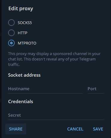This screenshot has height=138, width=111.
Task: Click the underline beneath the Hostname field
Action: click(45, 93)
